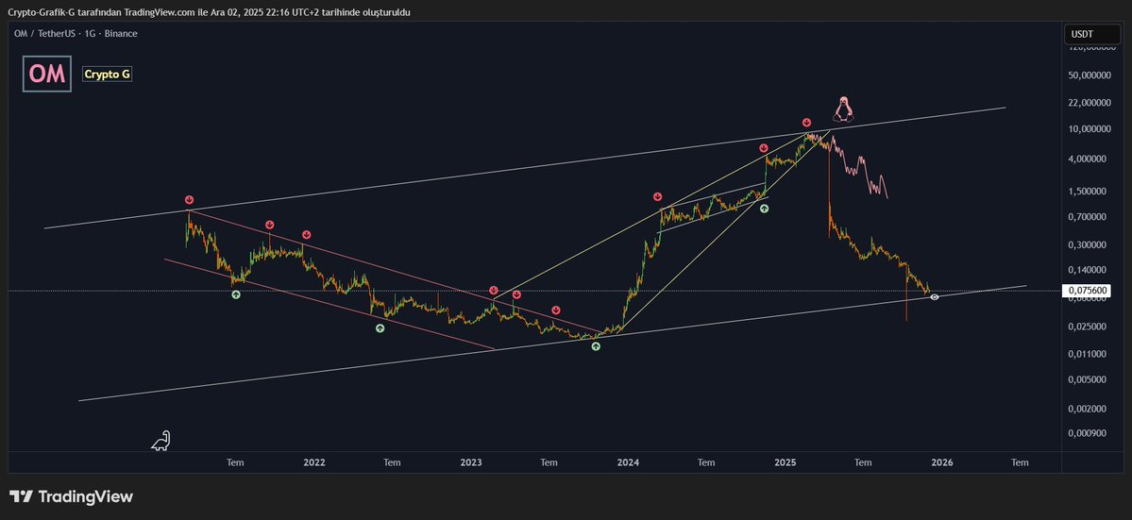Viewport: 1132px width, 520px height.
Task: Click the 2025 label on time axis
Action: coord(786,462)
